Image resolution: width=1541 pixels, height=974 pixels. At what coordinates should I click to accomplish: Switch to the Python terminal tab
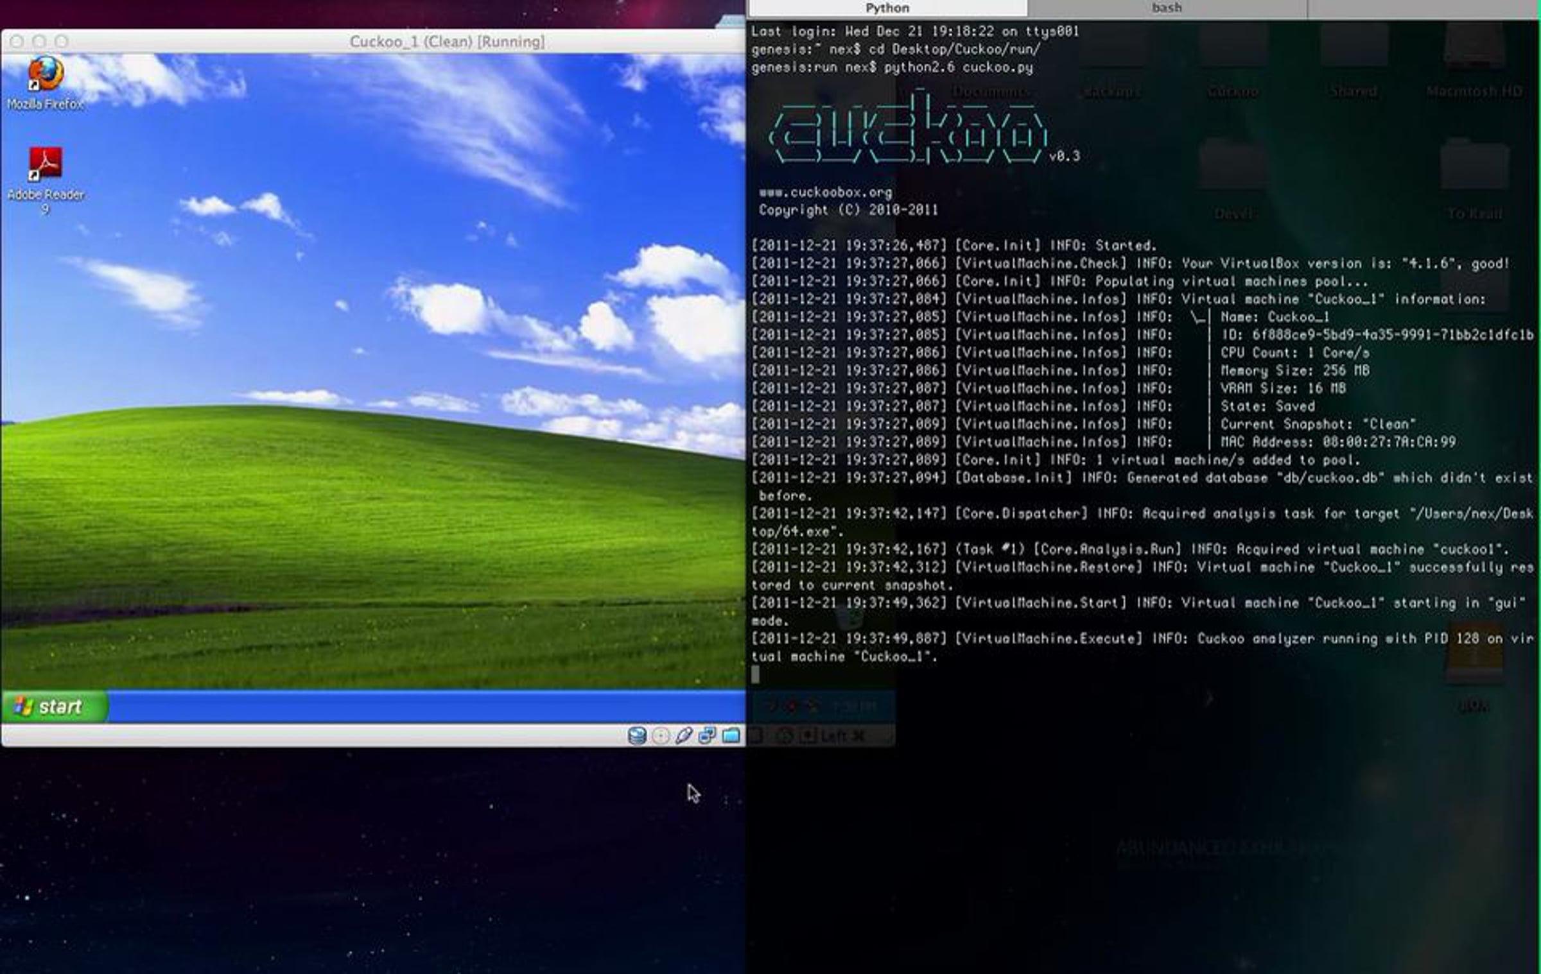[887, 8]
